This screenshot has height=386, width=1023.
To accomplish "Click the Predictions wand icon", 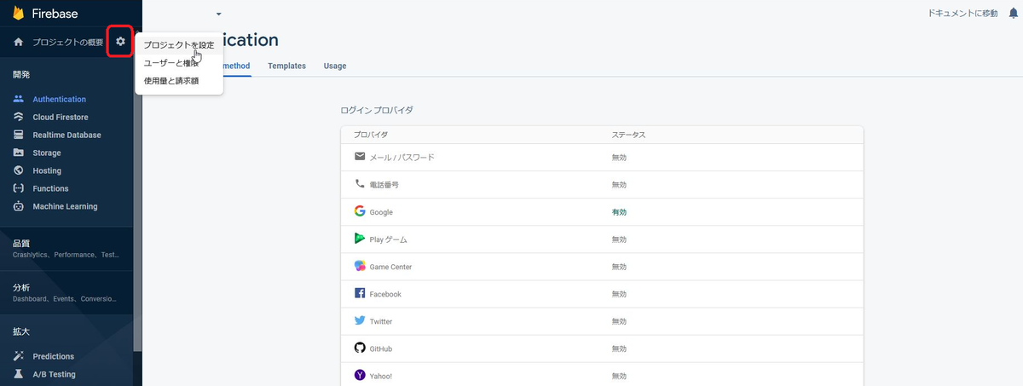I will [19, 356].
